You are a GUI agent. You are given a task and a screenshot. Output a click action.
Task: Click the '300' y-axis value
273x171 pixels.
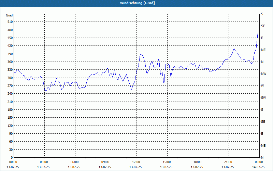10,78
